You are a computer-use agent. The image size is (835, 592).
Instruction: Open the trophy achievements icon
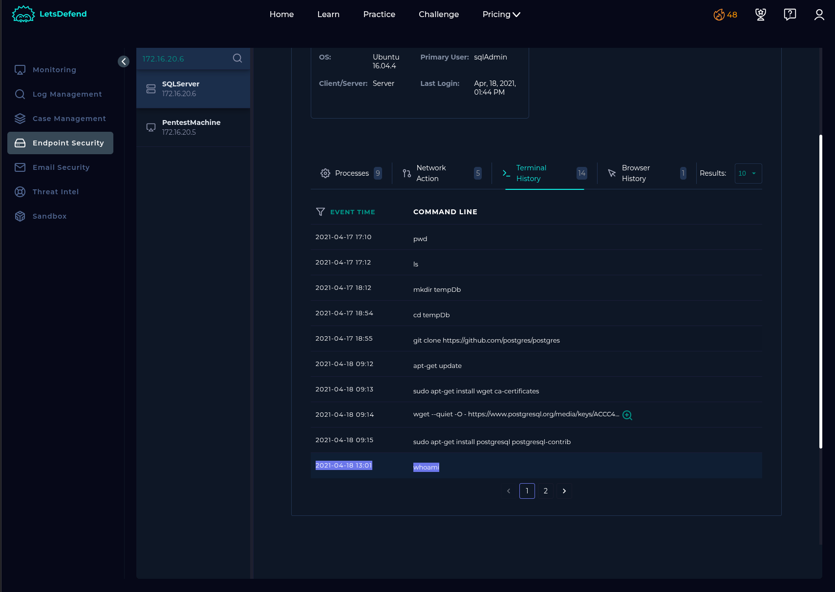761,15
